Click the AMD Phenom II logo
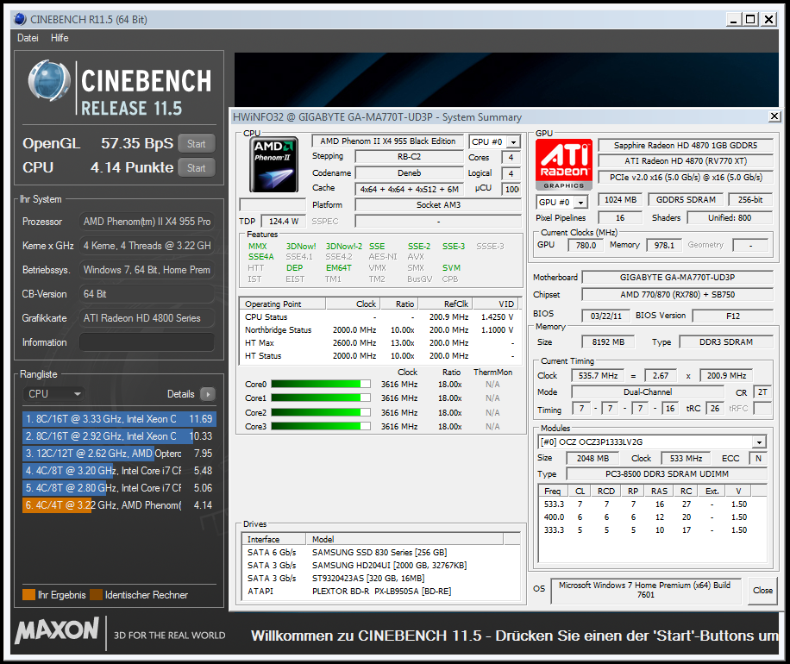This screenshot has height=664, width=790. [273, 164]
